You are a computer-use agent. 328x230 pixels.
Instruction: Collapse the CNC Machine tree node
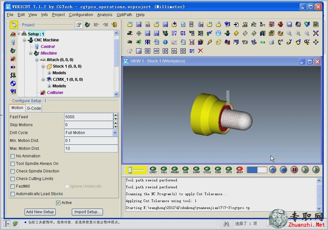(25, 40)
